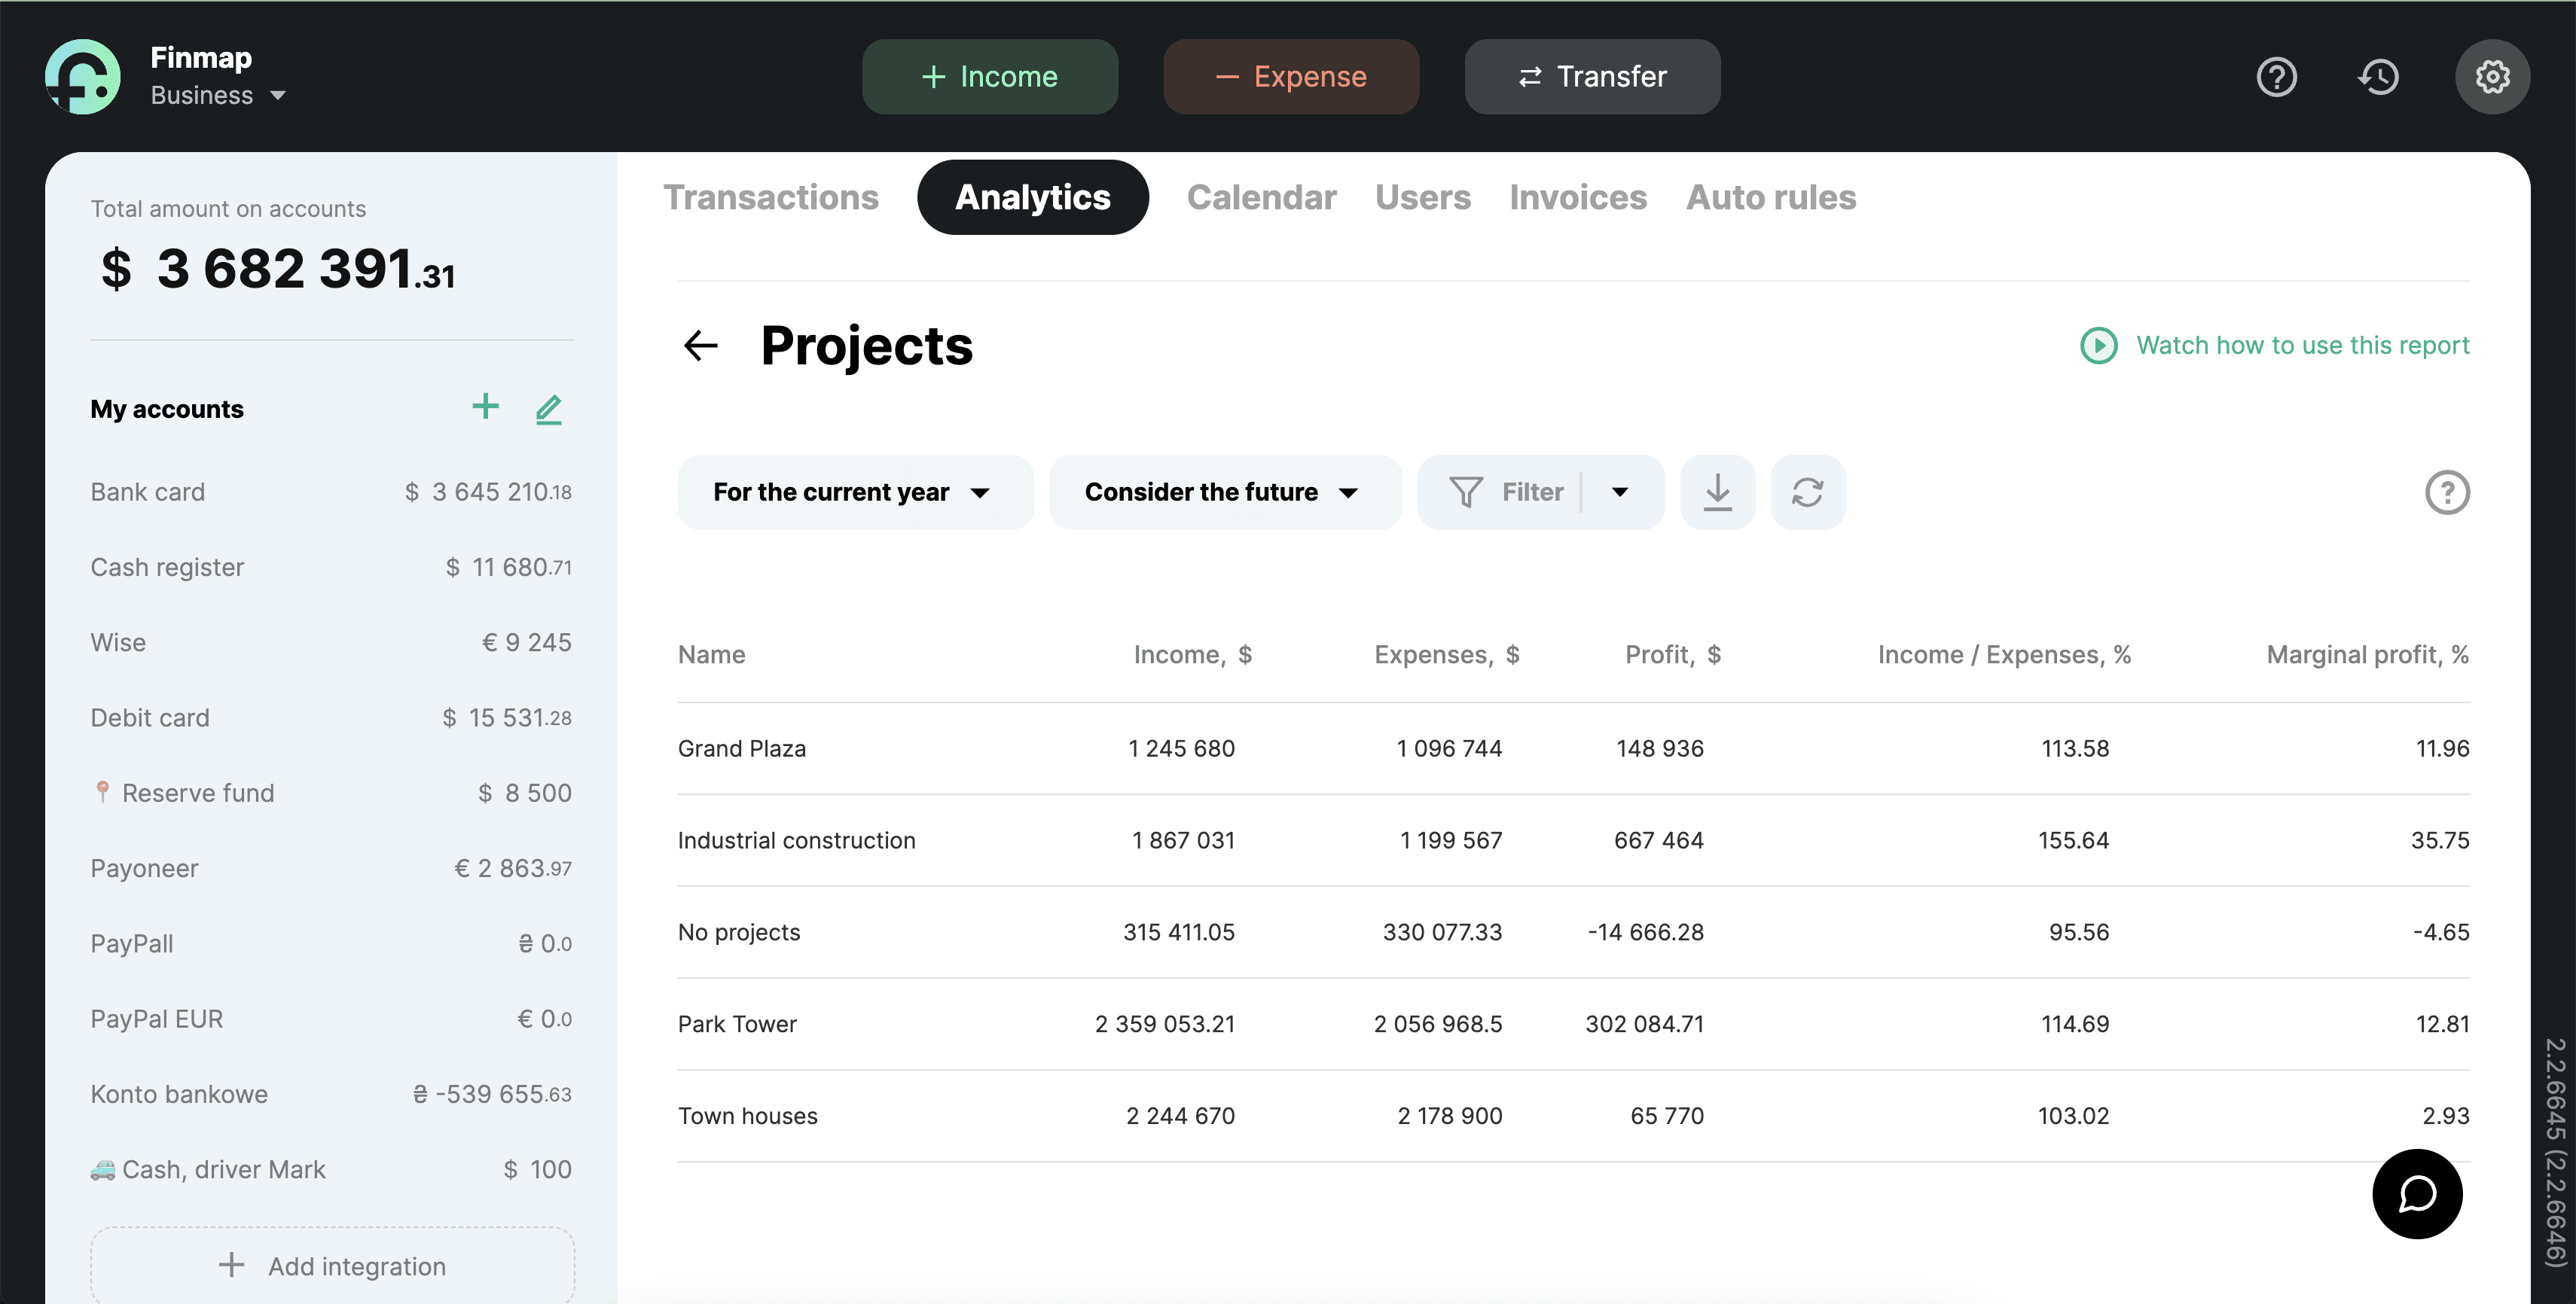The image size is (2576, 1304).
Task: Click the Income button
Action: 989,76
